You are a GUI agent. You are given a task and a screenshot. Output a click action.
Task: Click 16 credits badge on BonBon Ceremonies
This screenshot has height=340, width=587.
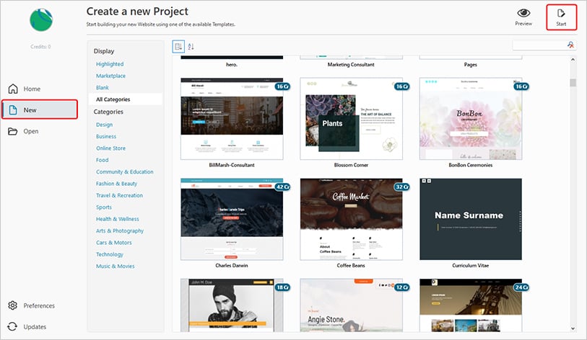click(521, 86)
